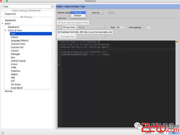Open the Secondary font dropdown
Screen dimensions: 180x135
pos(91,37)
